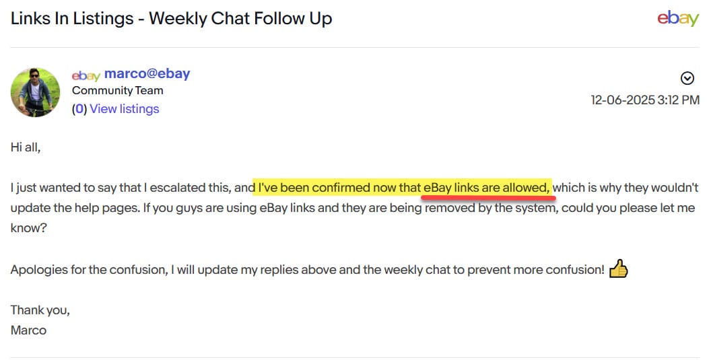Click the small eBay badge beside the username
Viewport: 711px width, 360px height.
coord(86,75)
